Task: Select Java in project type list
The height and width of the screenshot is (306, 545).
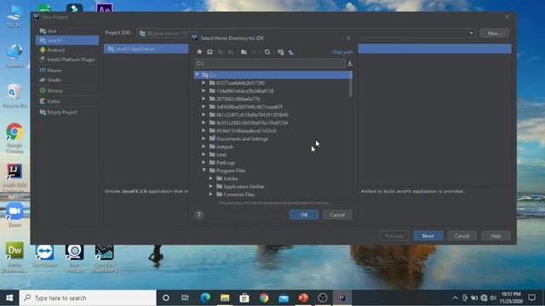Action: pos(67,31)
